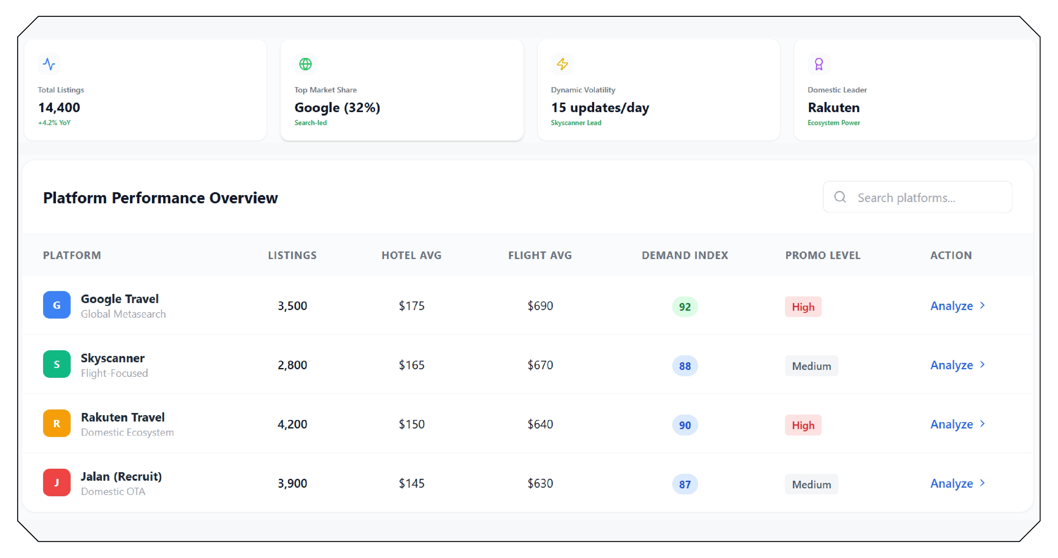Click the red J avatar for Jalan
This screenshot has width=1058, height=558.
(x=57, y=482)
